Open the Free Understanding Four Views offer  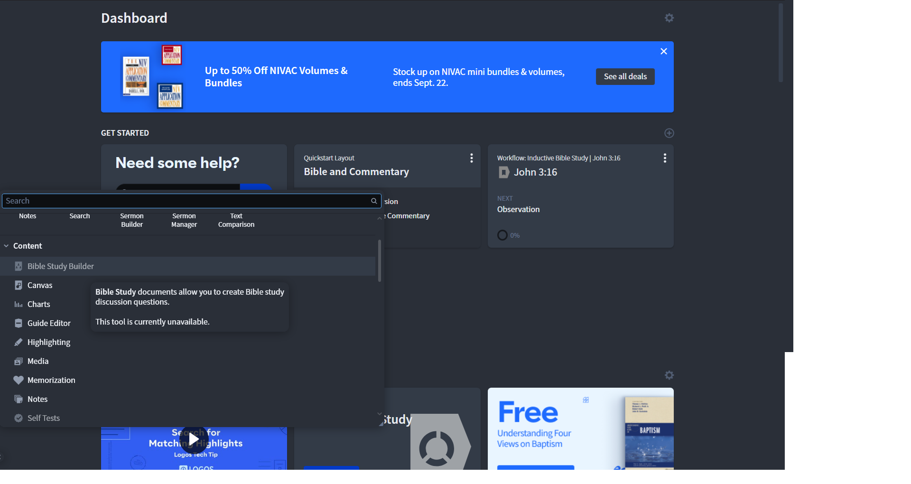(x=581, y=429)
